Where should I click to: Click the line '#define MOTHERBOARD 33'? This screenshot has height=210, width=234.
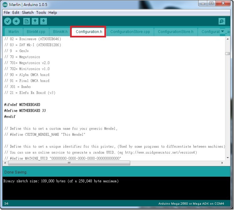click(25, 111)
